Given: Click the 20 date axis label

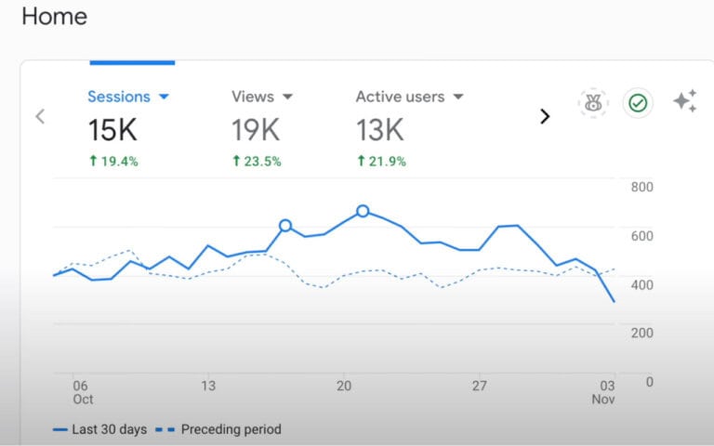Looking at the screenshot, I should pyautogui.click(x=344, y=386).
